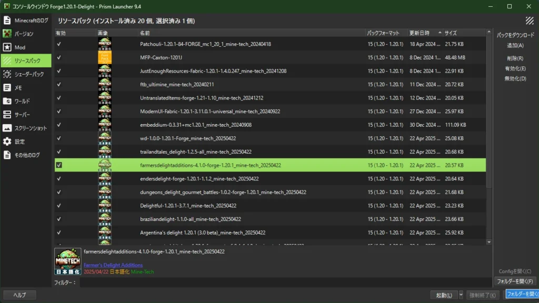Image resolution: width=539 pixels, height=303 pixels.
Task: Select the braziliandelight-1.1.0-all pack row
Action: 270,219
